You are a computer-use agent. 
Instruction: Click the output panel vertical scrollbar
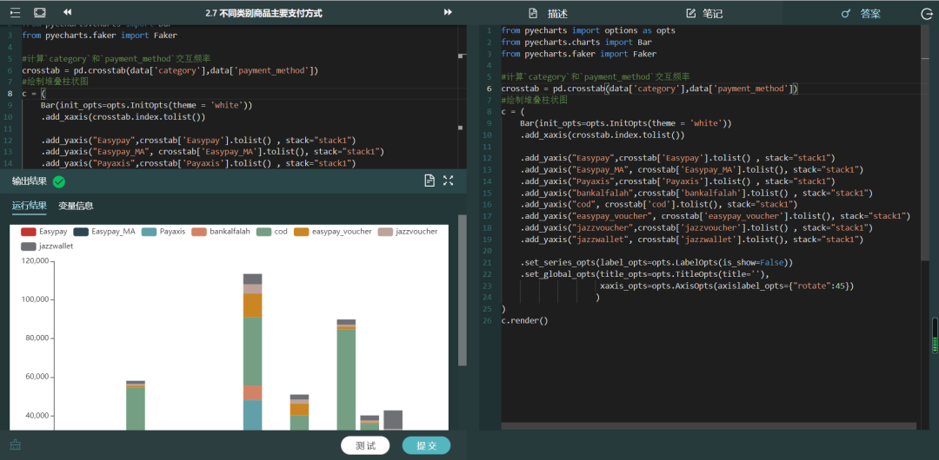point(463,290)
